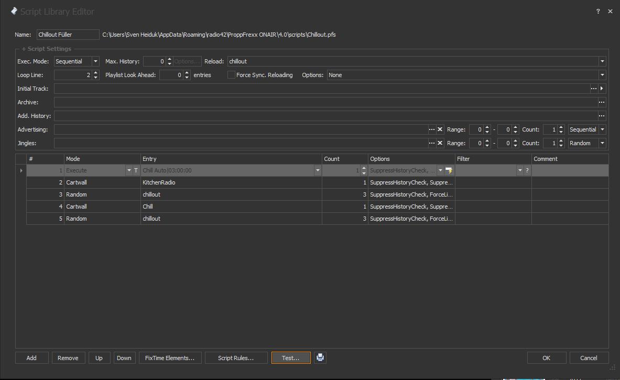This screenshot has height=380, width=620.
Task: Click the Count column header
Action: (x=345, y=159)
